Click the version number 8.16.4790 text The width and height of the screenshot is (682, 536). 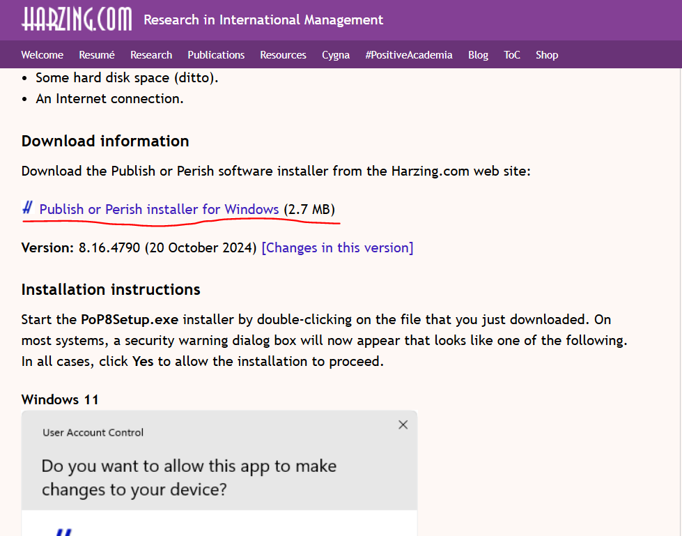click(x=109, y=247)
